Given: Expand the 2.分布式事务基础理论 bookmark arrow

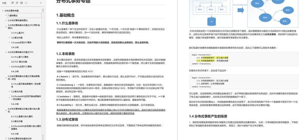Looking at the screenshot, I should point(6,20).
